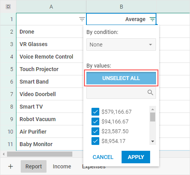Select column A header
The height and width of the screenshot is (175, 190).
click(x=51, y=7)
